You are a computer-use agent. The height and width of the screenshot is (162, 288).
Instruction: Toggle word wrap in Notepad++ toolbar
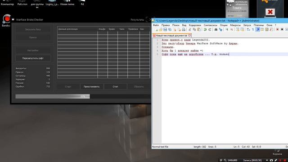click(248, 30)
